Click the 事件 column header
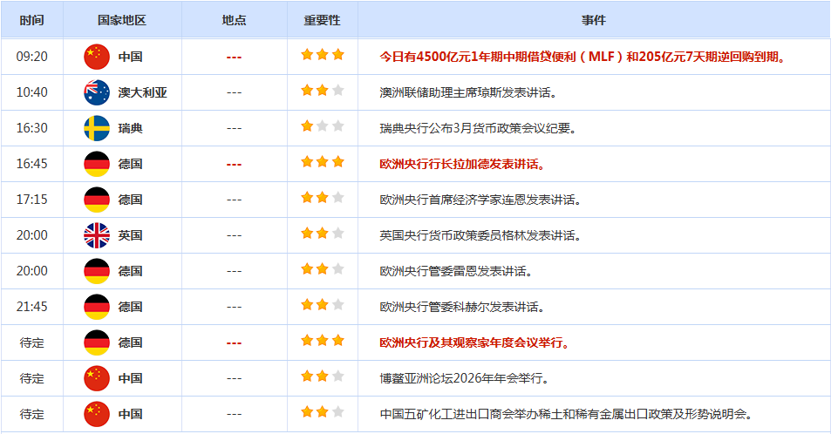The height and width of the screenshot is (434, 831). click(x=594, y=20)
